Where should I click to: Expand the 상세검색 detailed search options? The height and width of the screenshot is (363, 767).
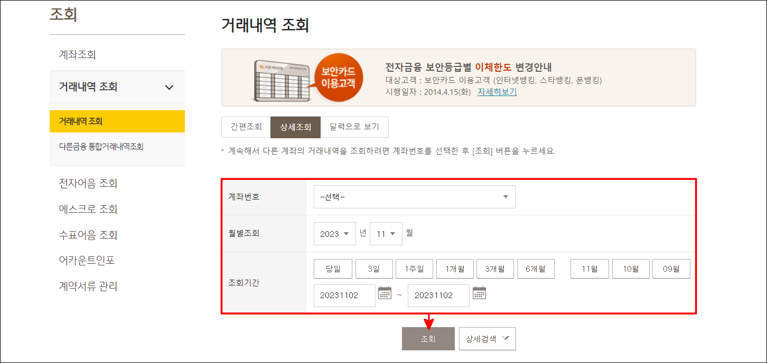point(487,338)
